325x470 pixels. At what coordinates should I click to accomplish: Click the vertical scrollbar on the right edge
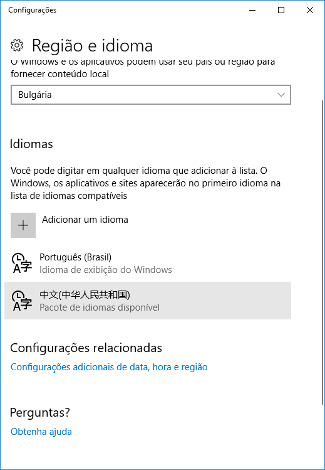(322, 252)
